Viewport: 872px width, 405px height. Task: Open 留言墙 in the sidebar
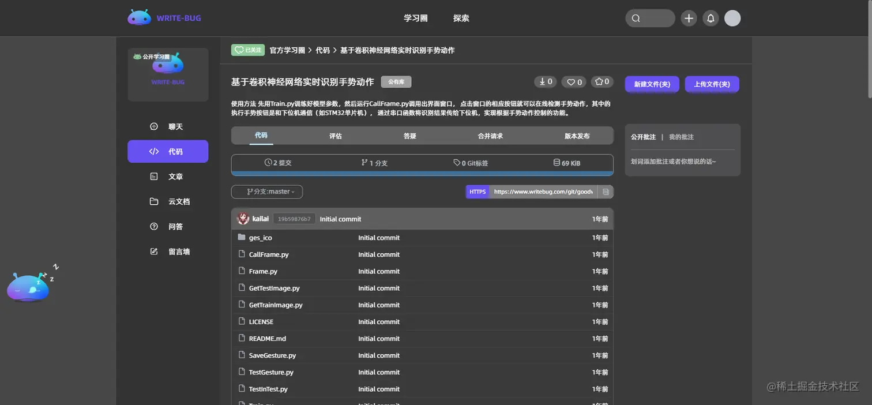click(168, 252)
